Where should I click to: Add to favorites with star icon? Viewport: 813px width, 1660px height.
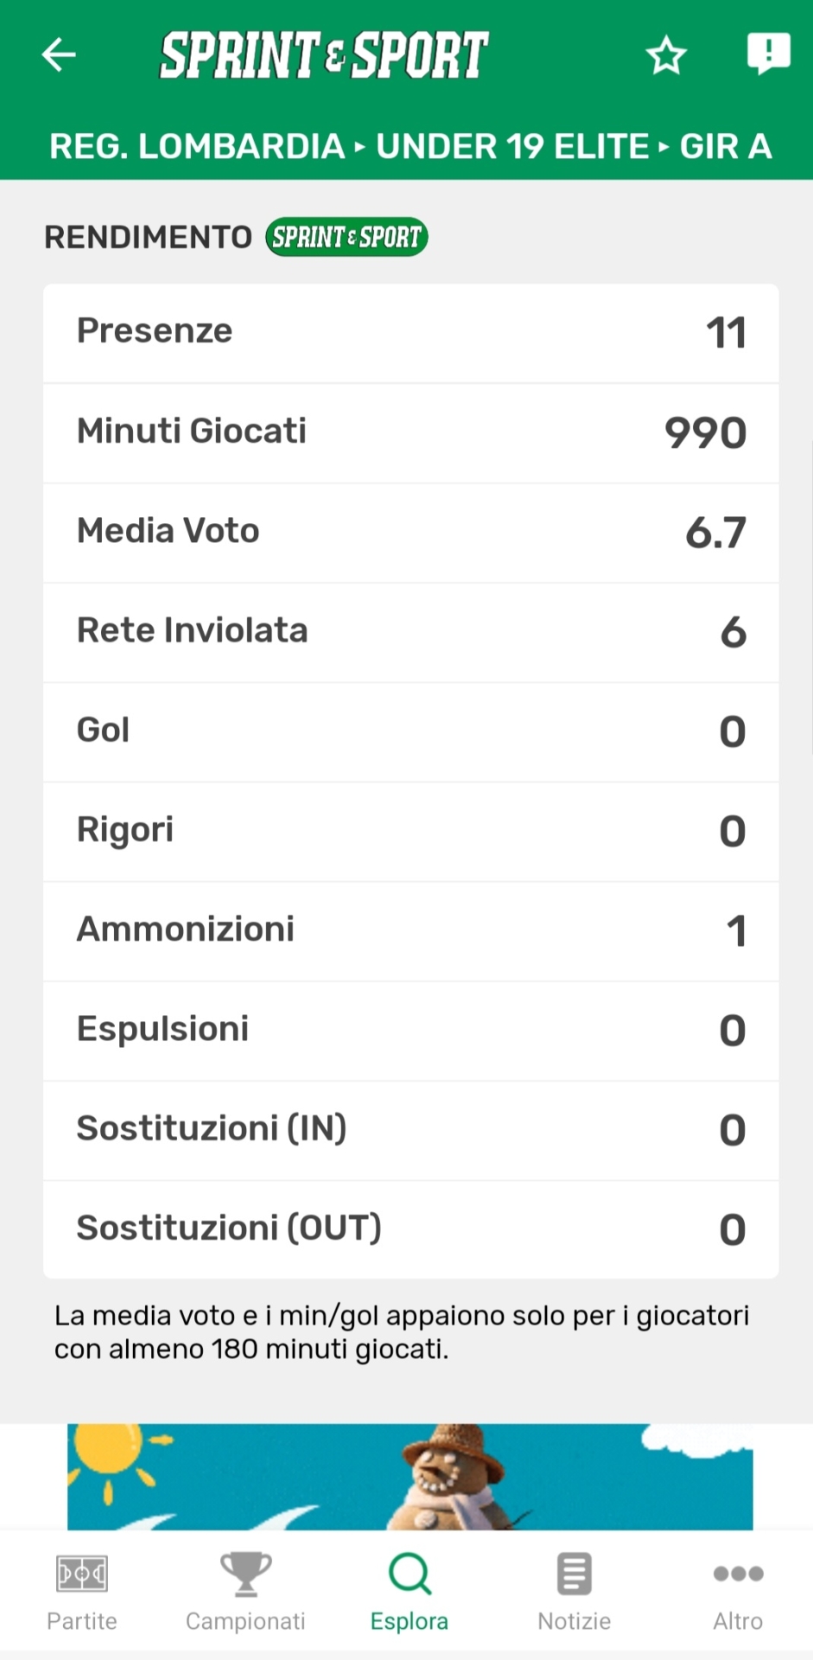666,55
